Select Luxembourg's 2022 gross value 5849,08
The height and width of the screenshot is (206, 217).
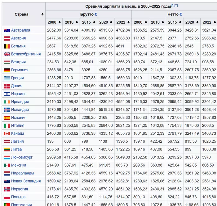pyautogui.click(x=123, y=157)
